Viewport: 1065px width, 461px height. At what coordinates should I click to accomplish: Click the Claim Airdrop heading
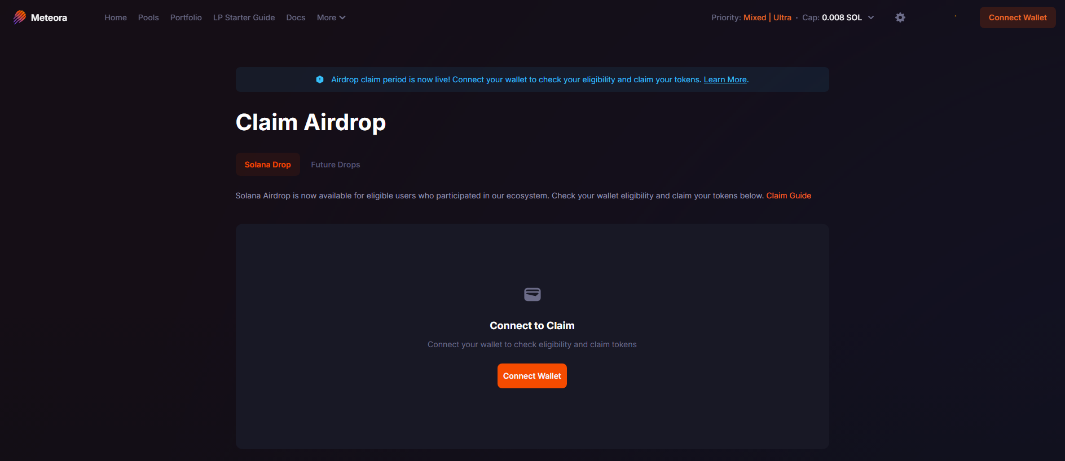point(311,122)
